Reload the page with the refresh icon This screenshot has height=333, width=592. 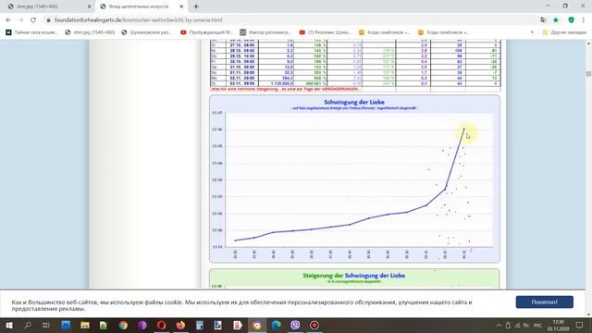(33, 20)
